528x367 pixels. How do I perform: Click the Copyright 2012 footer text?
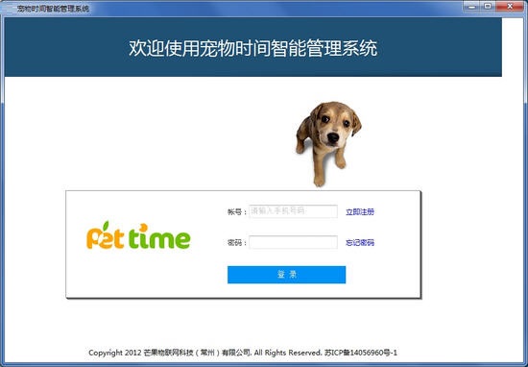[243, 353]
